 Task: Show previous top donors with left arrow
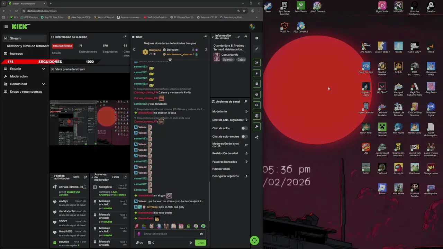tap(134, 49)
